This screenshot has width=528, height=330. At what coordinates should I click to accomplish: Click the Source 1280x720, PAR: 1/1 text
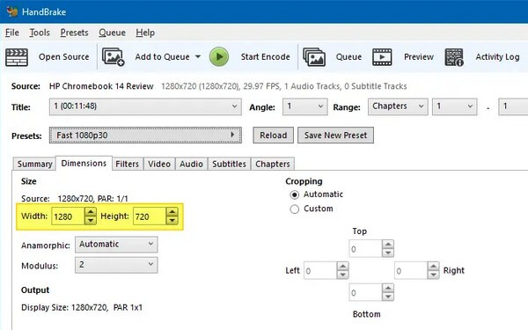(x=75, y=198)
